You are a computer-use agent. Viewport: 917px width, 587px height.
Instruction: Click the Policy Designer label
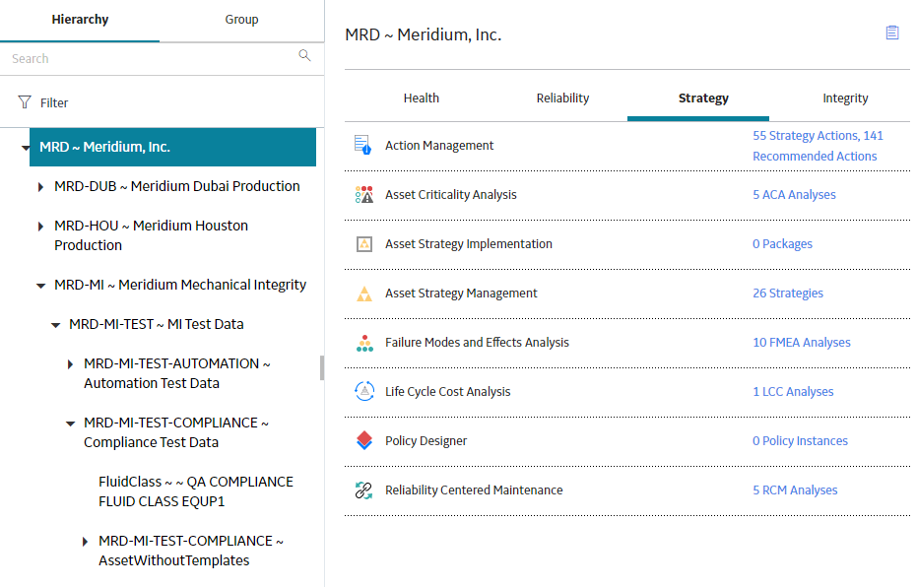tap(426, 440)
